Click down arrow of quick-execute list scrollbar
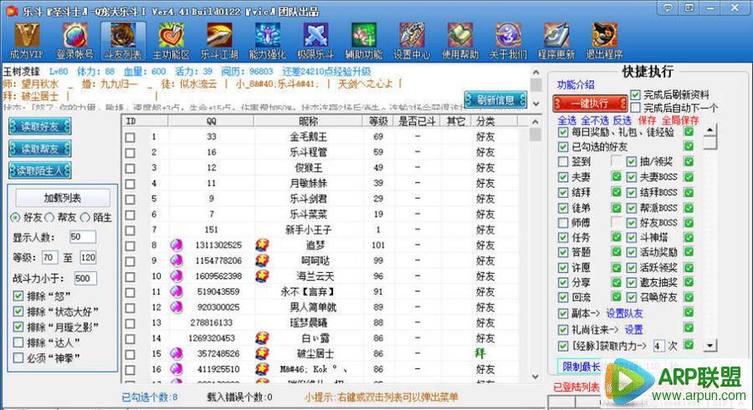 709,345
